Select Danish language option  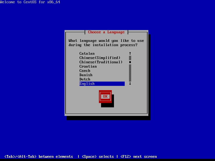tap(102, 75)
